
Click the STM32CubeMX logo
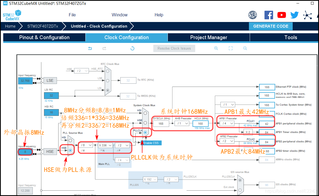(12, 15)
